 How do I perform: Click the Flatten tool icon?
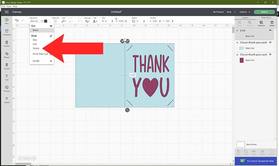(x=263, y=151)
